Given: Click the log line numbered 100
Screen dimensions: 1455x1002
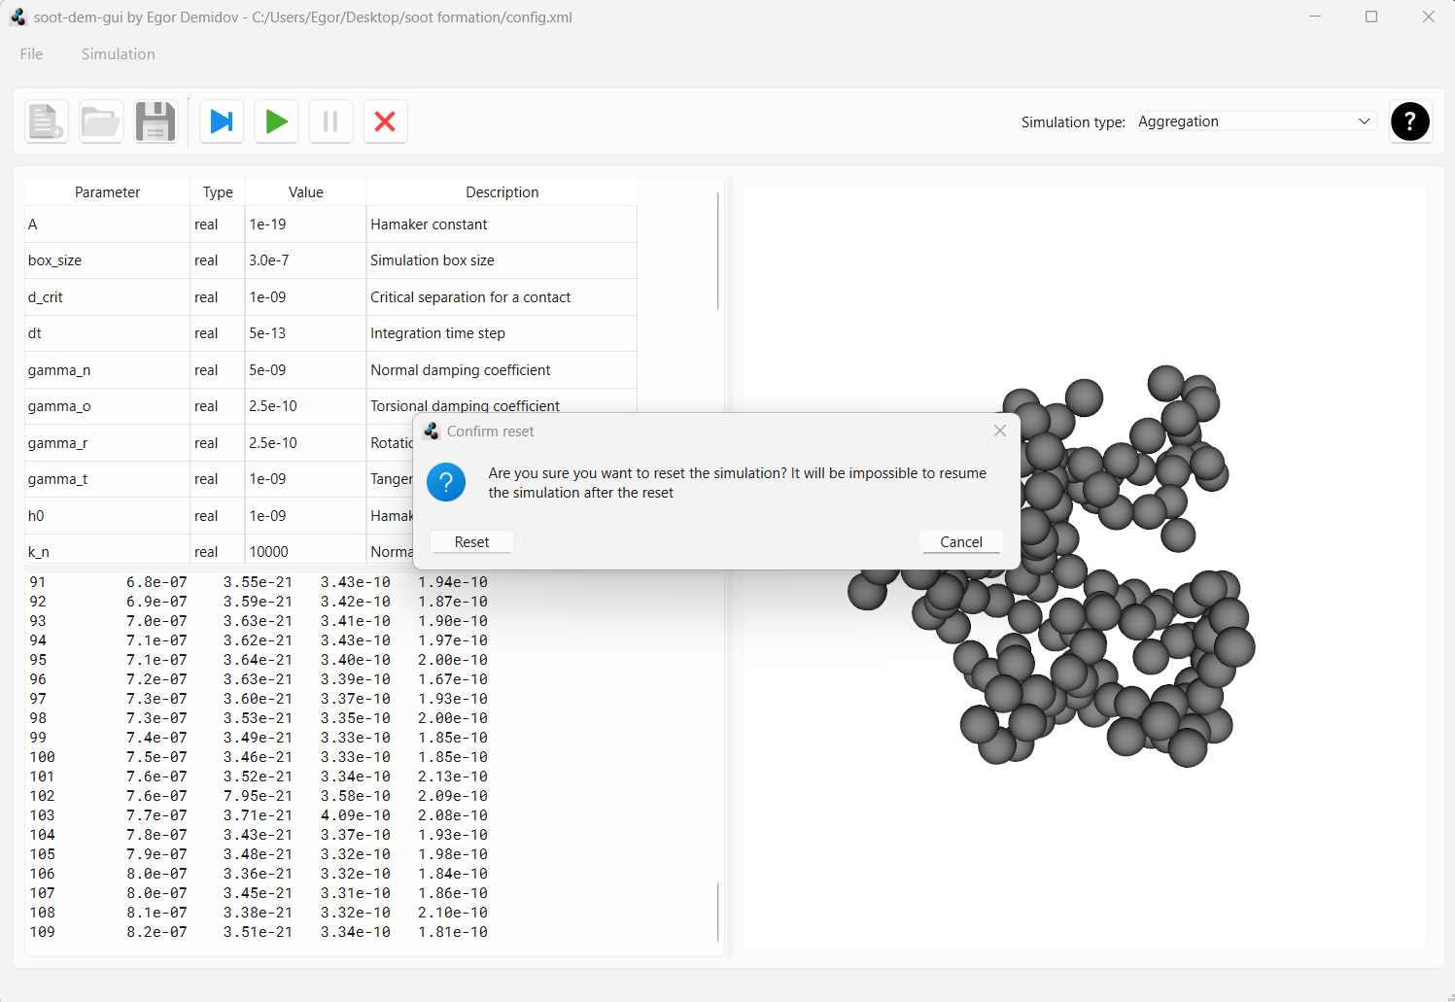Looking at the screenshot, I should 259,757.
